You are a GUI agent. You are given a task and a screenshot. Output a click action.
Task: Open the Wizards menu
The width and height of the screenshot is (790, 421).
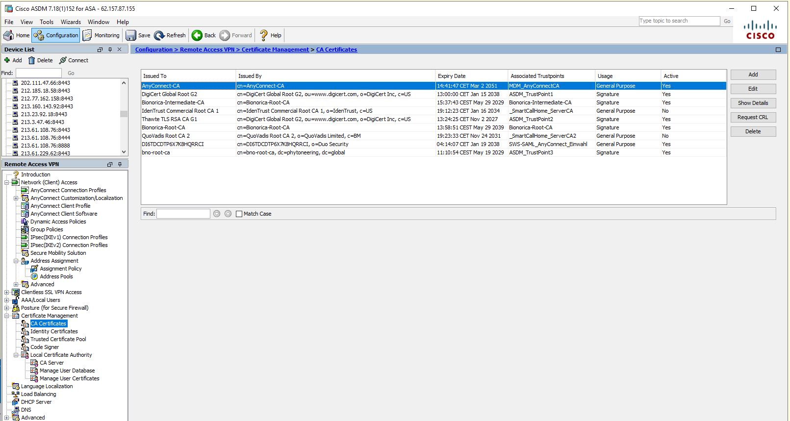tap(71, 22)
